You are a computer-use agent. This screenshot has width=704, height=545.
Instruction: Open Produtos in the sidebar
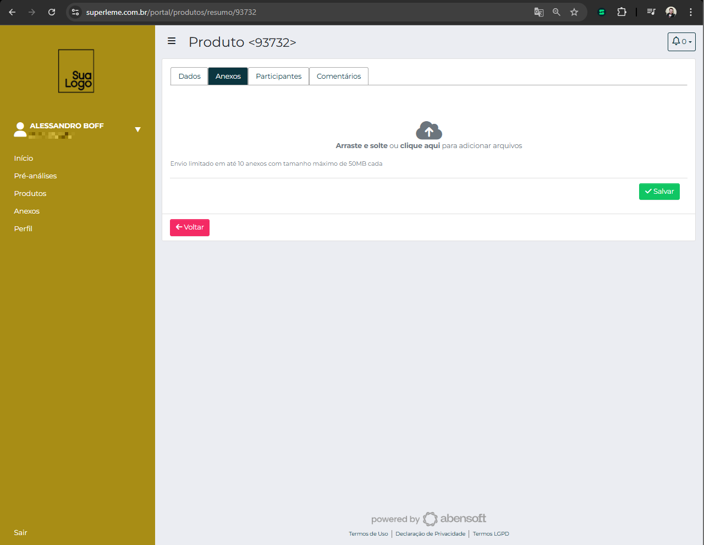tap(30, 194)
